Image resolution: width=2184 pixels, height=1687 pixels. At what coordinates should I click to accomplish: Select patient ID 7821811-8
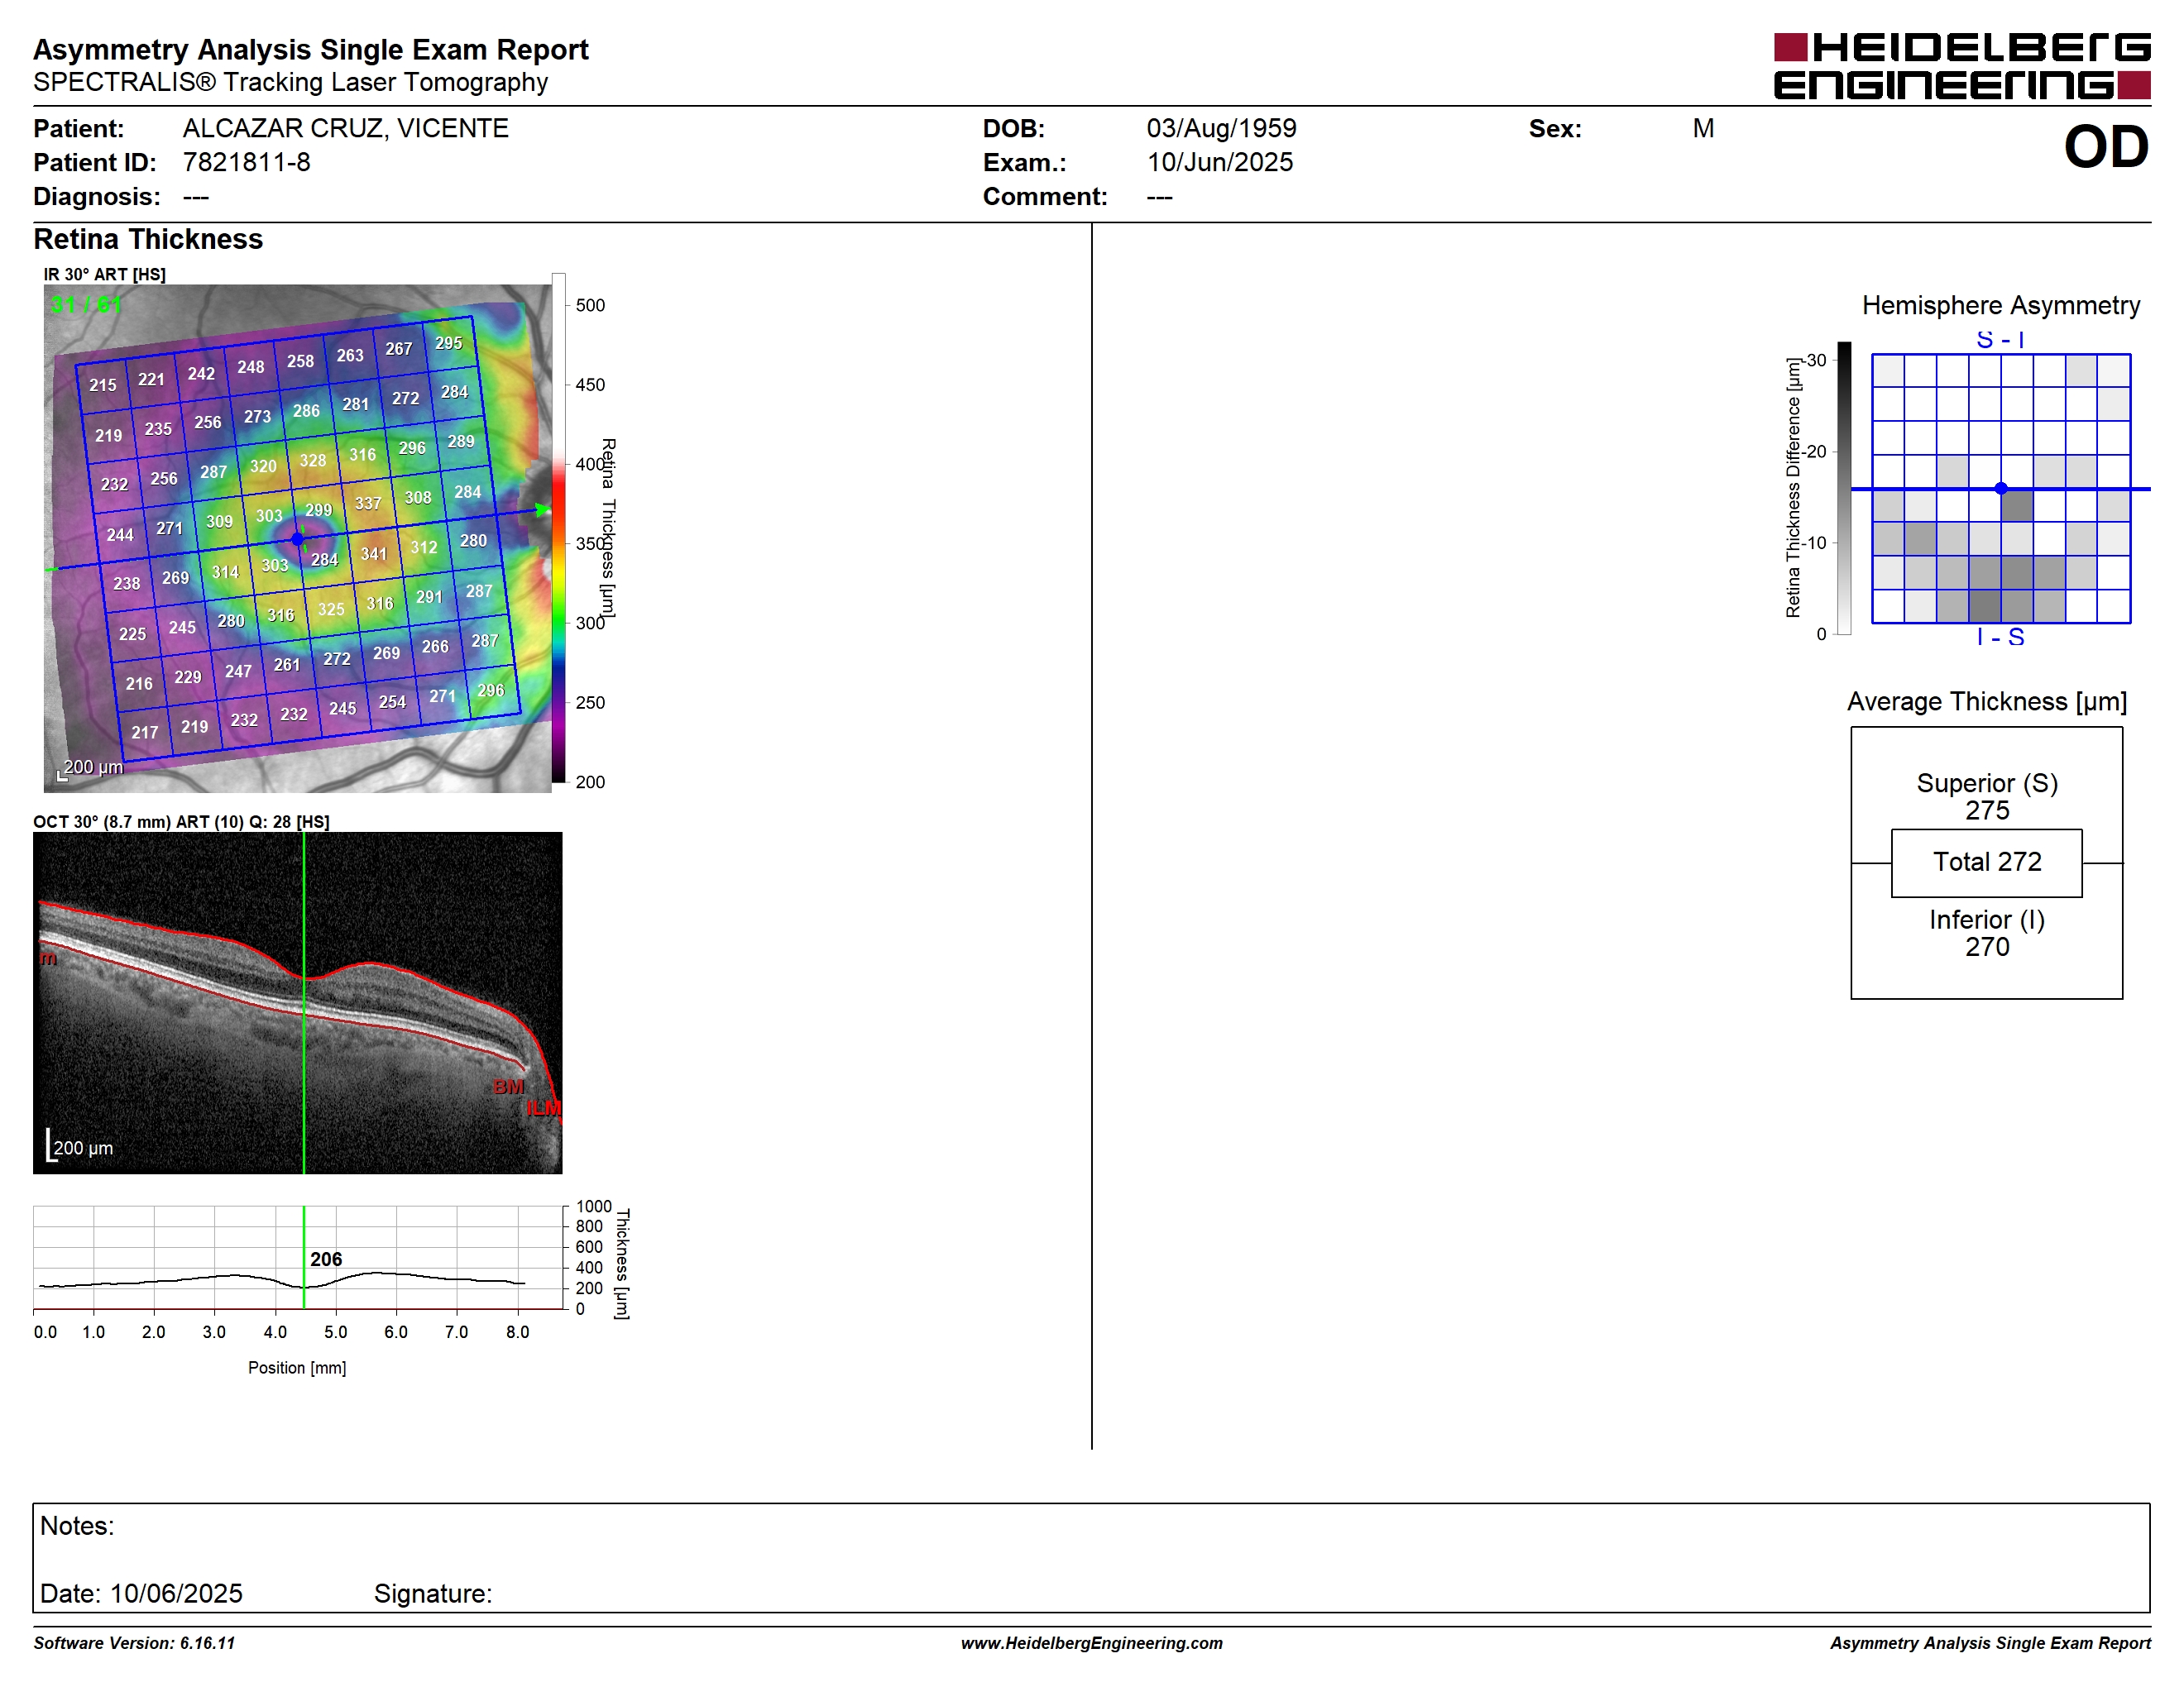[246, 162]
